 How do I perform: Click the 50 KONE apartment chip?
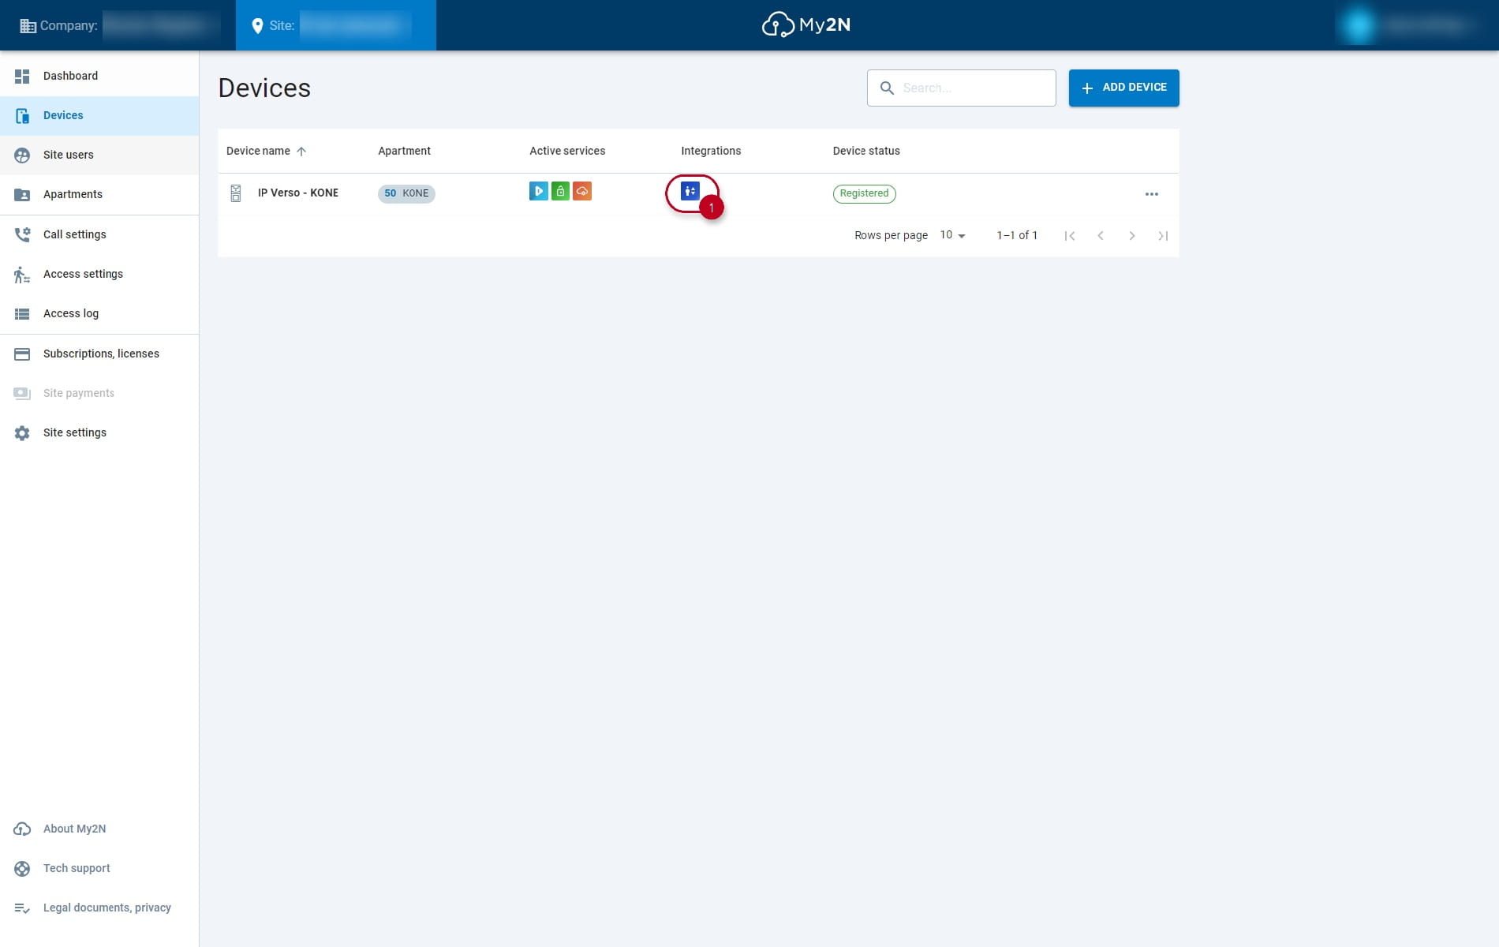tap(406, 193)
